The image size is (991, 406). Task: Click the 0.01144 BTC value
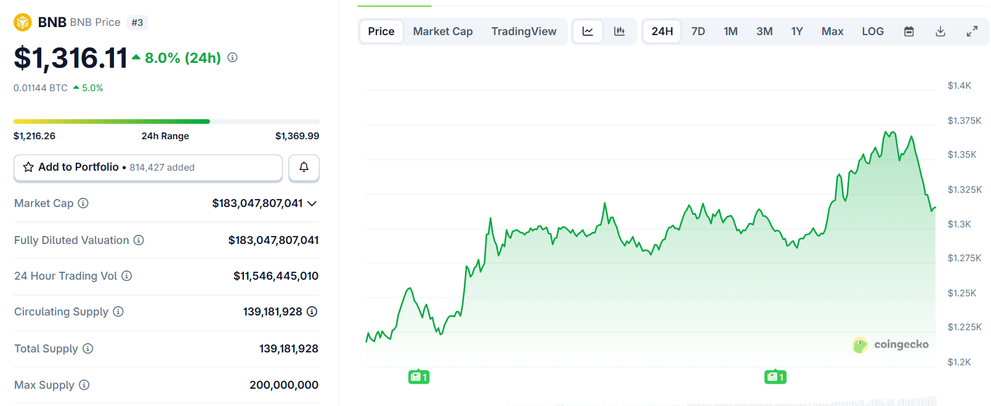coord(41,88)
